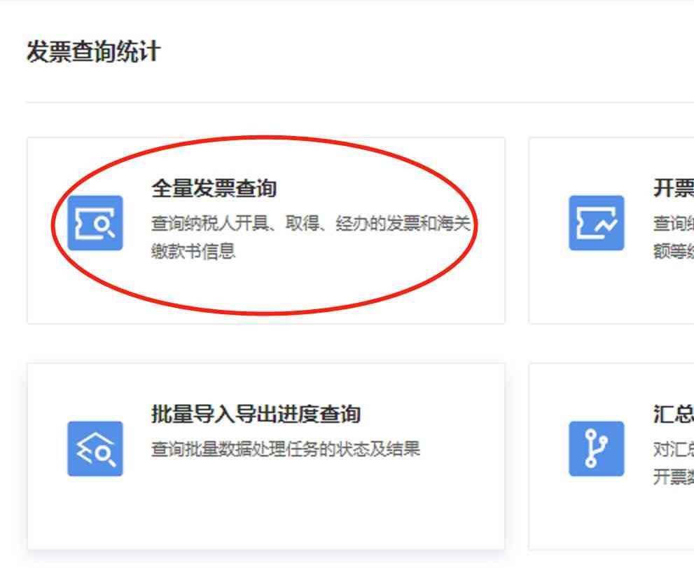Click the cut-off 额等 description line
Viewport: 694px width, 568px height.
pyautogui.click(x=673, y=251)
